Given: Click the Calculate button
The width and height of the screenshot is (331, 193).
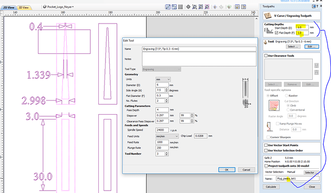Looking at the screenshot, I should 271,187.
